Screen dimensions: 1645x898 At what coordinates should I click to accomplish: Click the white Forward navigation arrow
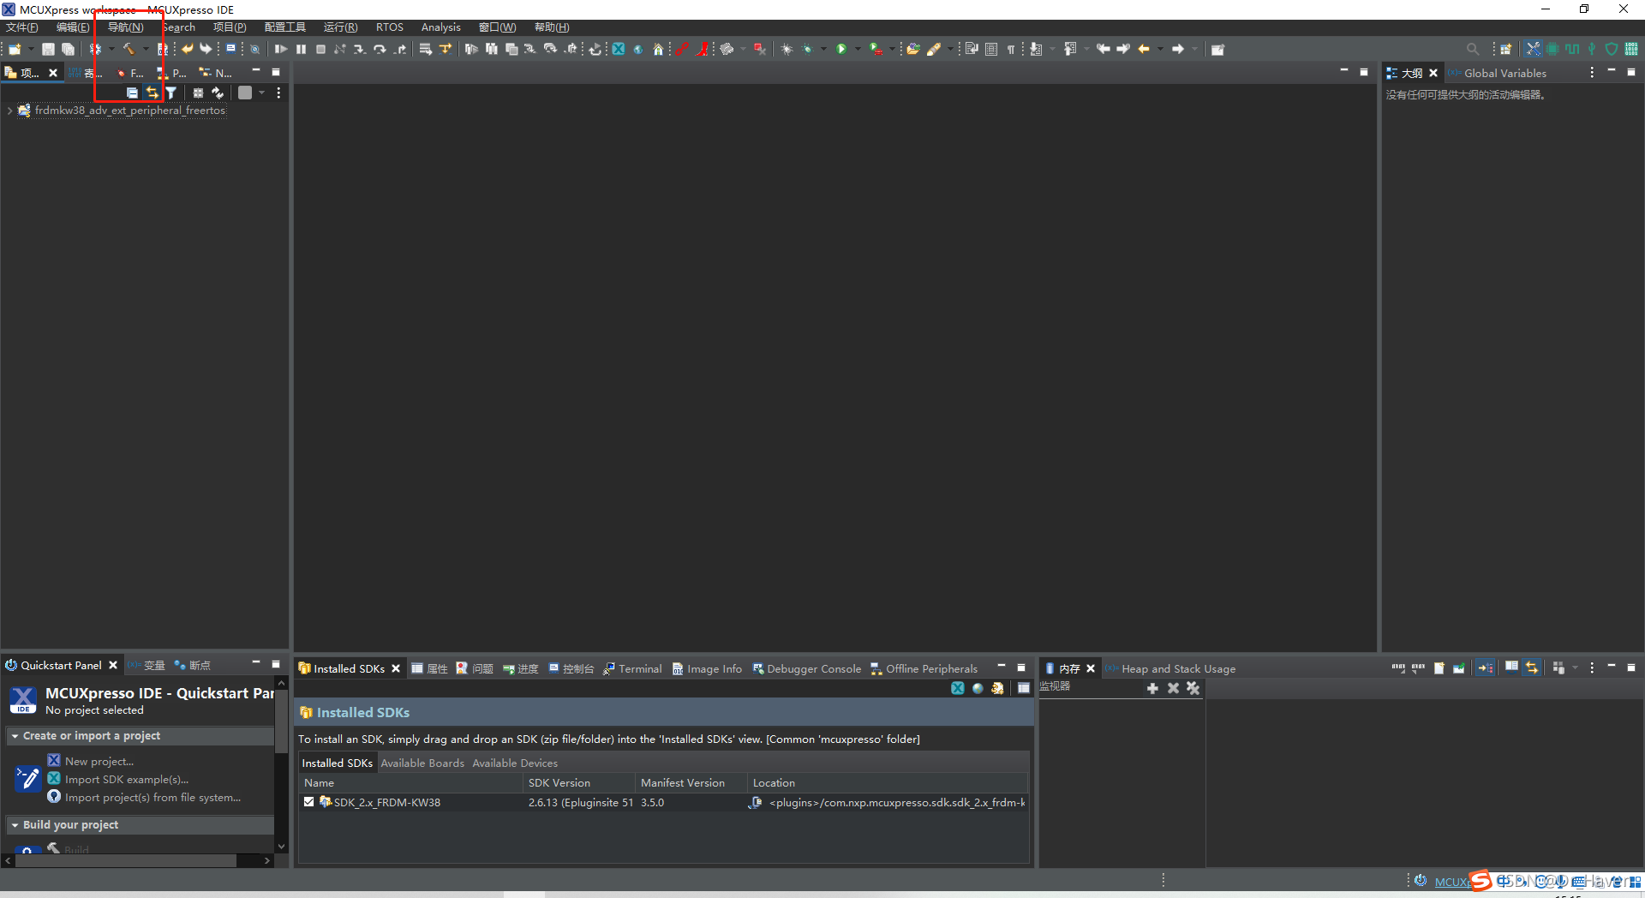(1178, 49)
